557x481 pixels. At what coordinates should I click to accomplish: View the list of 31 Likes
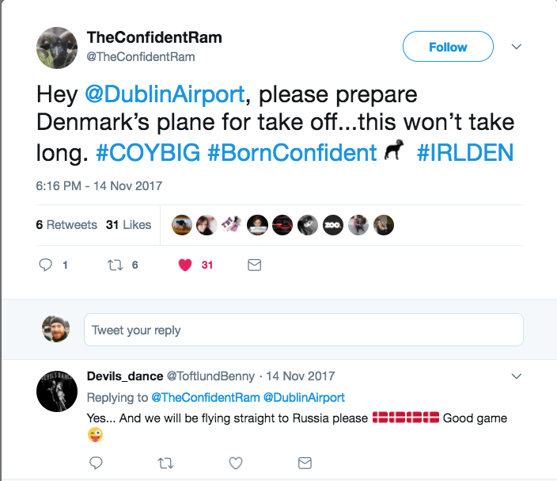[x=128, y=224]
